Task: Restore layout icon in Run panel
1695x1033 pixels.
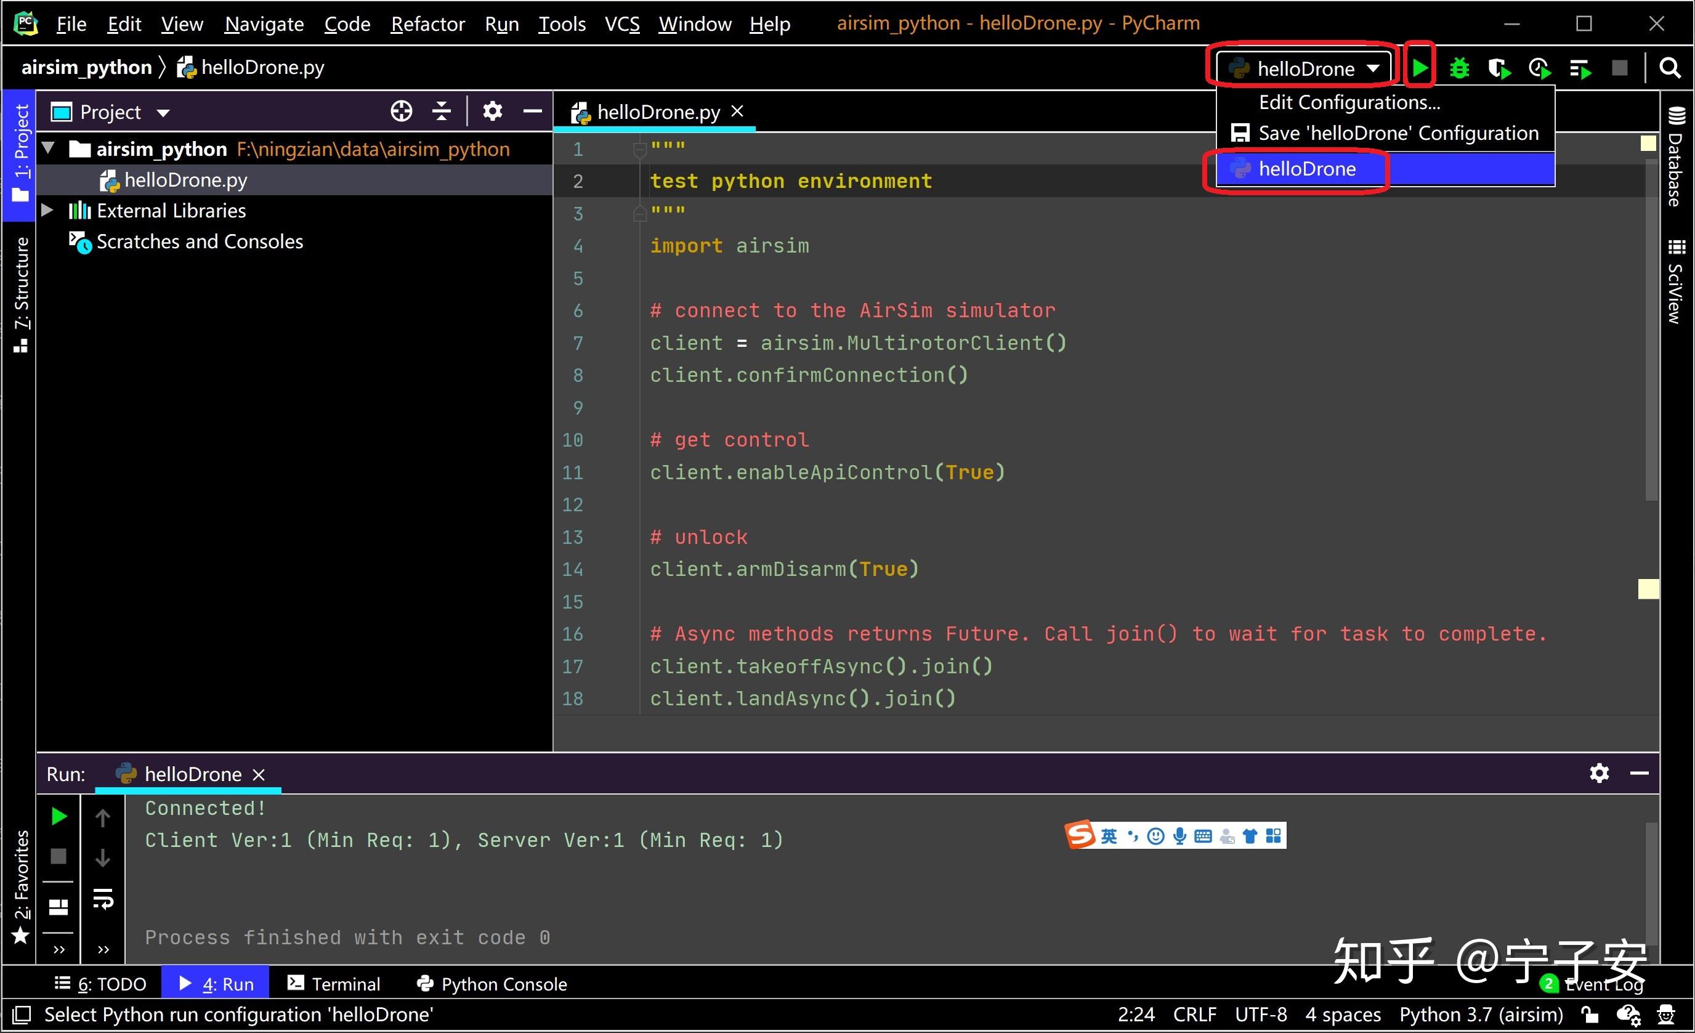Action: tap(59, 907)
